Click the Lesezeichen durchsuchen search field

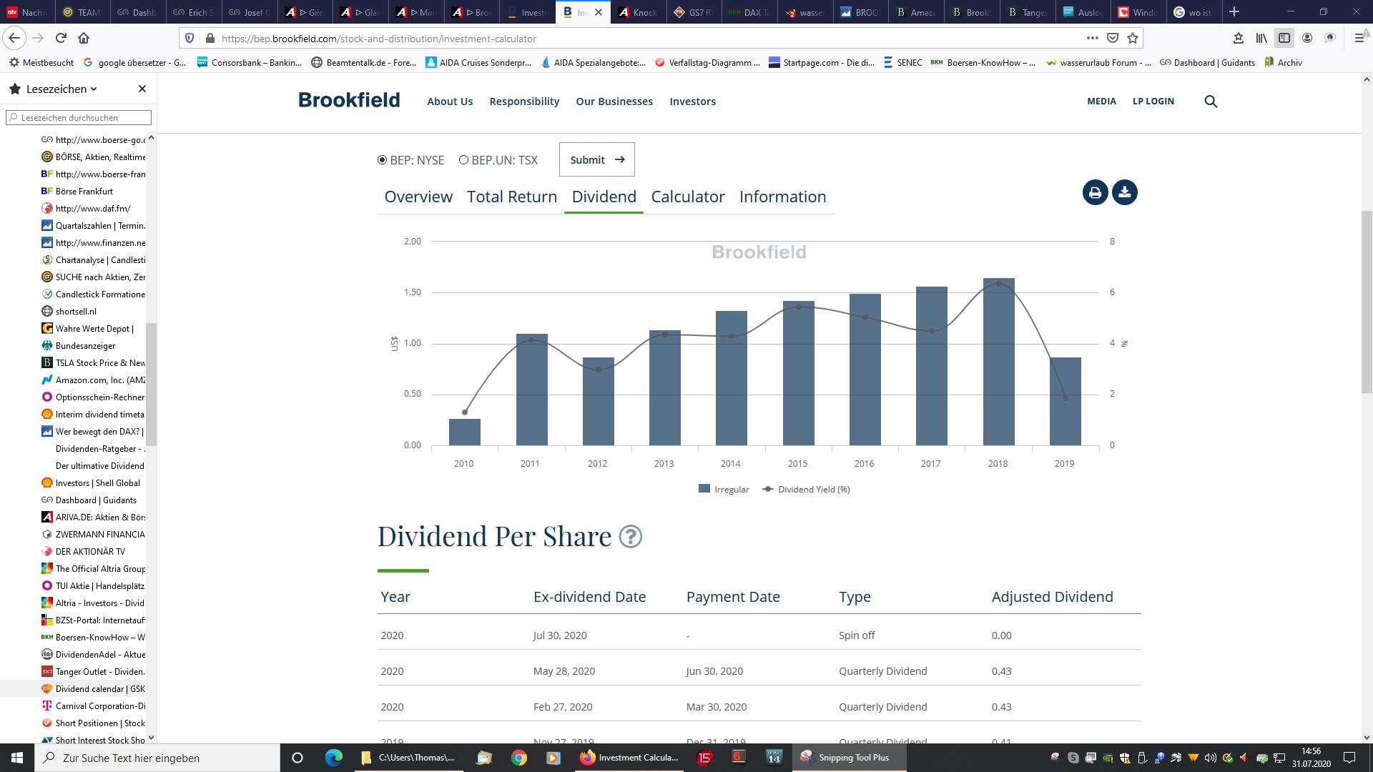[x=79, y=117]
